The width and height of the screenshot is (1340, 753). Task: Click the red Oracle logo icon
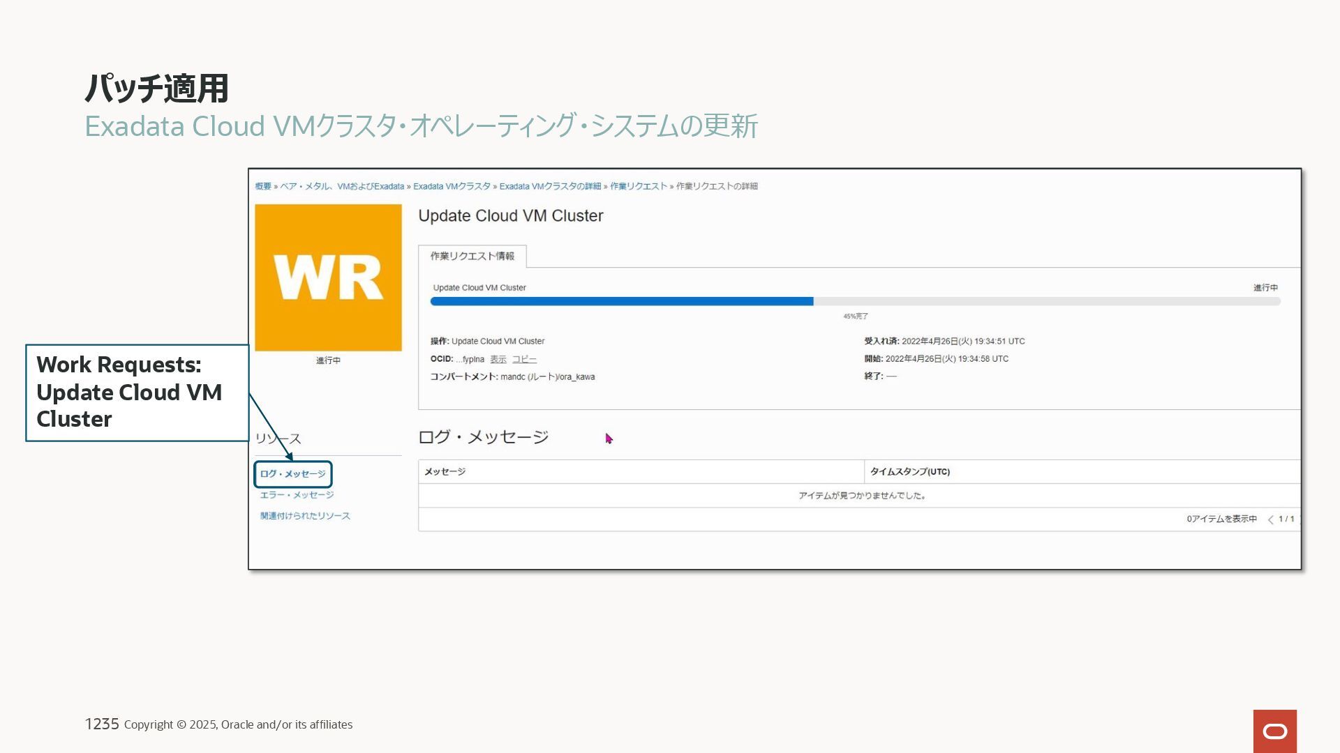pos(1274,731)
